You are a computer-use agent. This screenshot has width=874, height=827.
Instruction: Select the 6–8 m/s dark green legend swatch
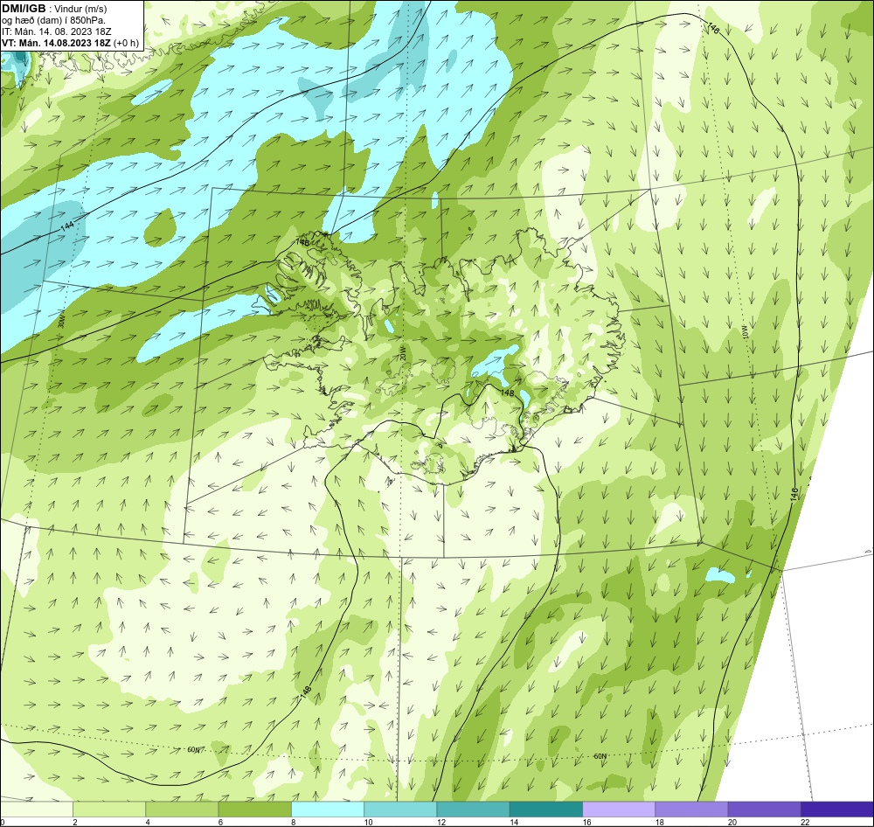254,810
